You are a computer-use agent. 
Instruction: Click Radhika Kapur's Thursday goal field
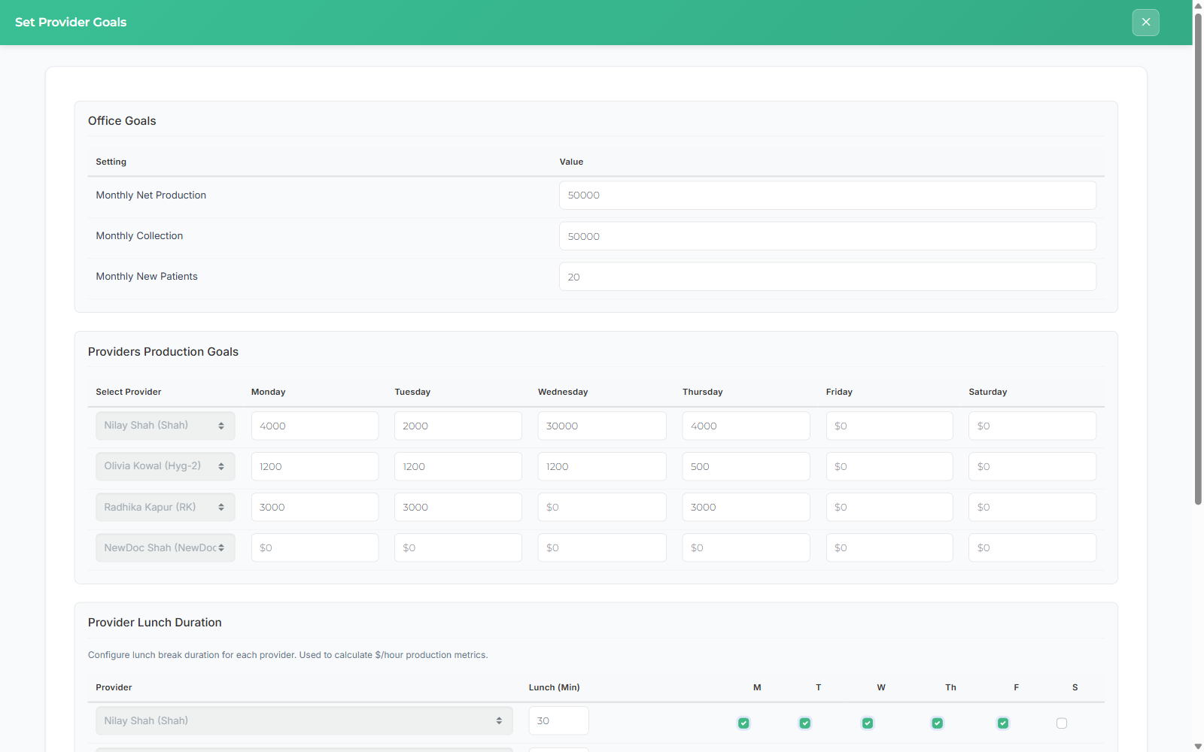[x=746, y=507]
